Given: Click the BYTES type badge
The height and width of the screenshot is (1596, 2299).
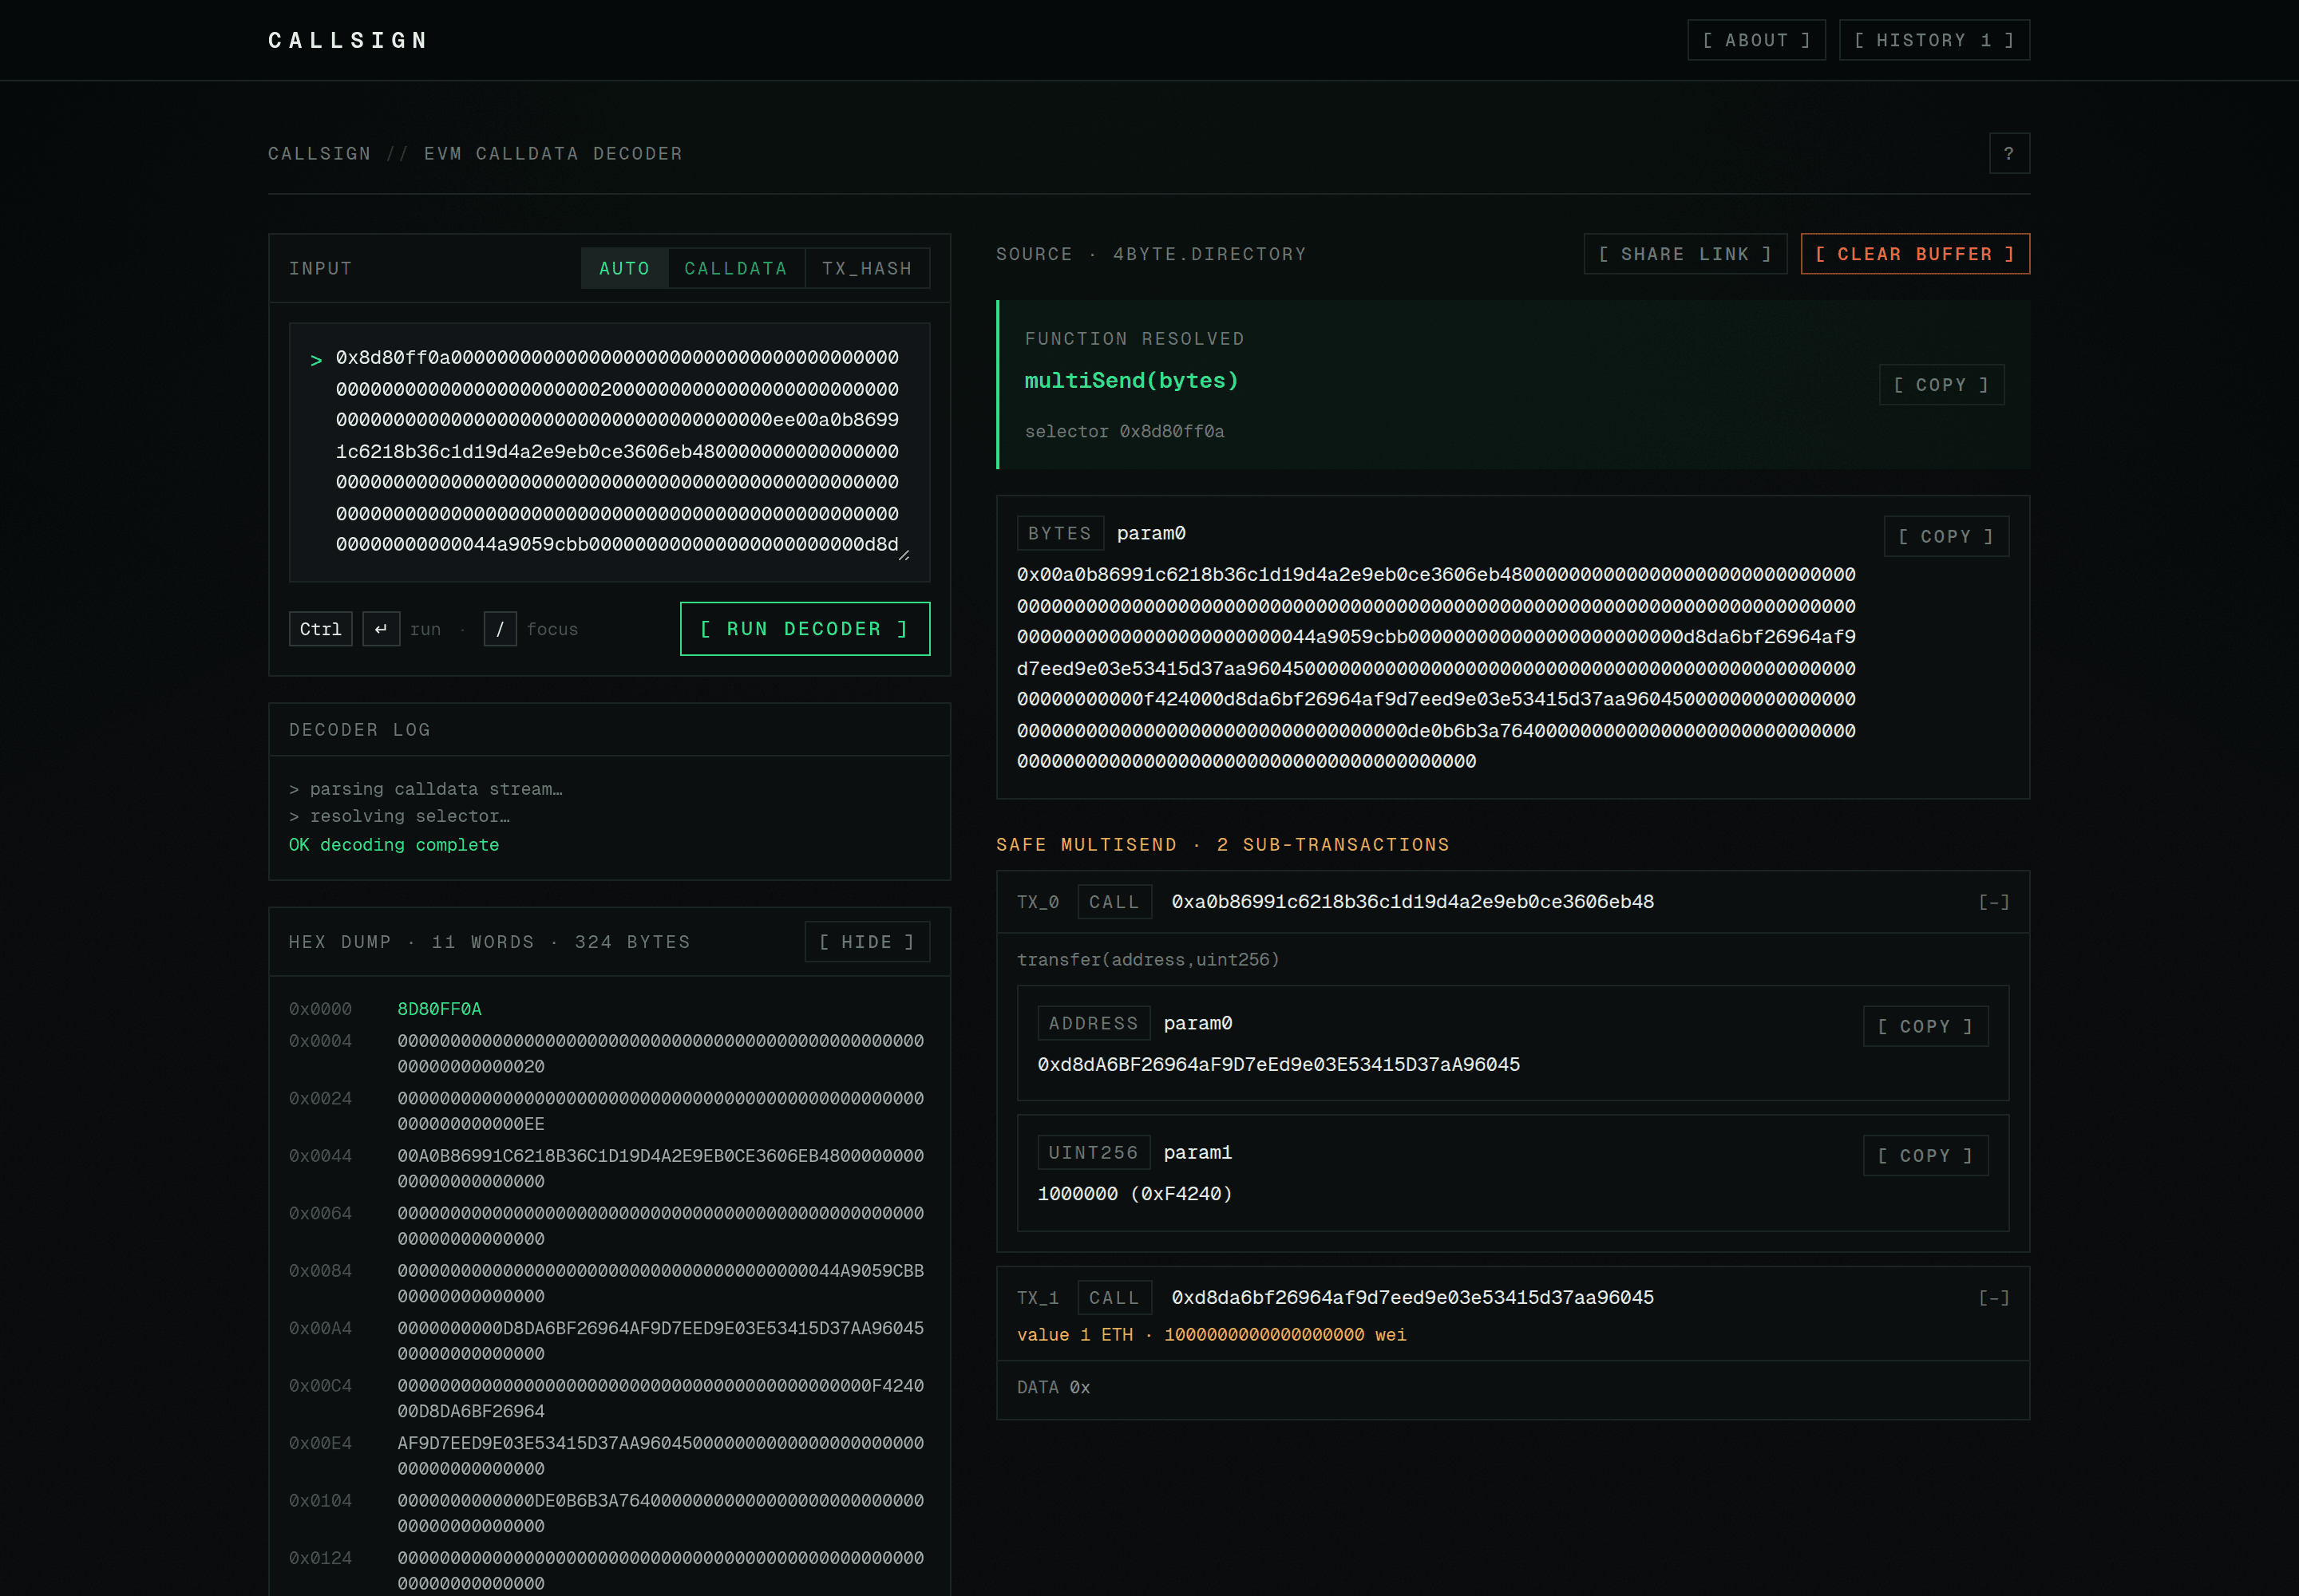Looking at the screenshot, I should pos(1059,533).
